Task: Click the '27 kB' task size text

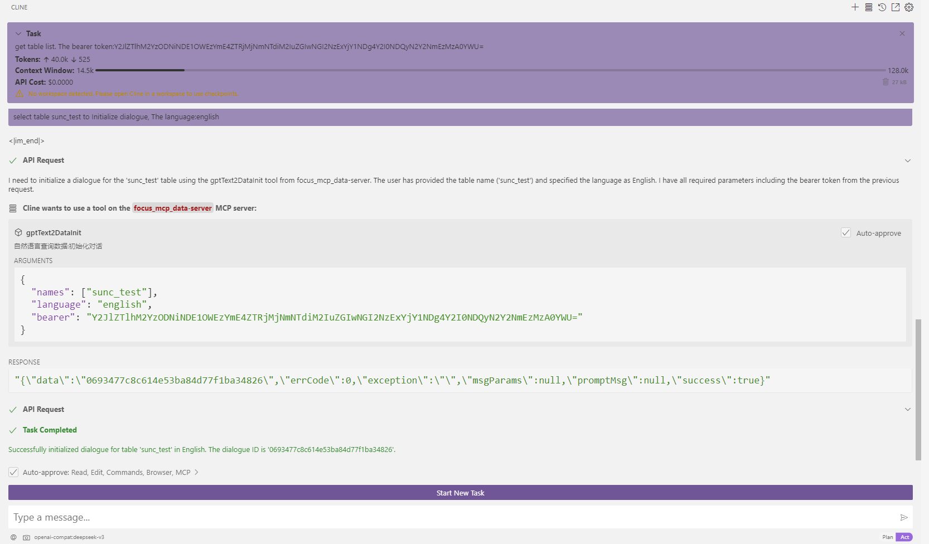Action: [x=899, y=82]
